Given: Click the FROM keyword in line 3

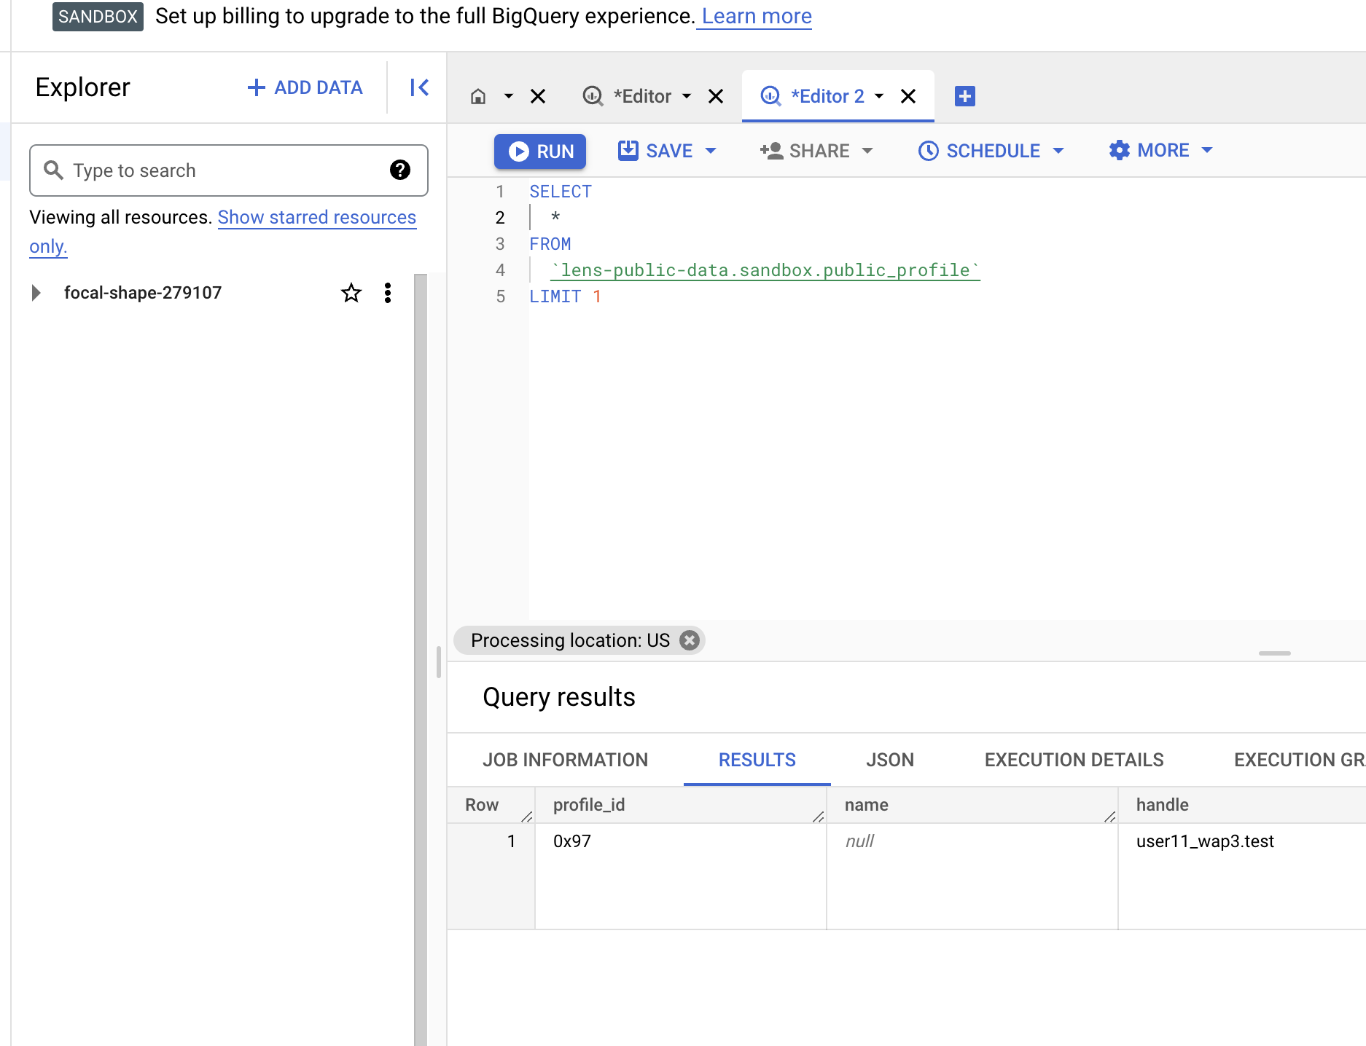Looking at the screenshot, I should point(550,244).
